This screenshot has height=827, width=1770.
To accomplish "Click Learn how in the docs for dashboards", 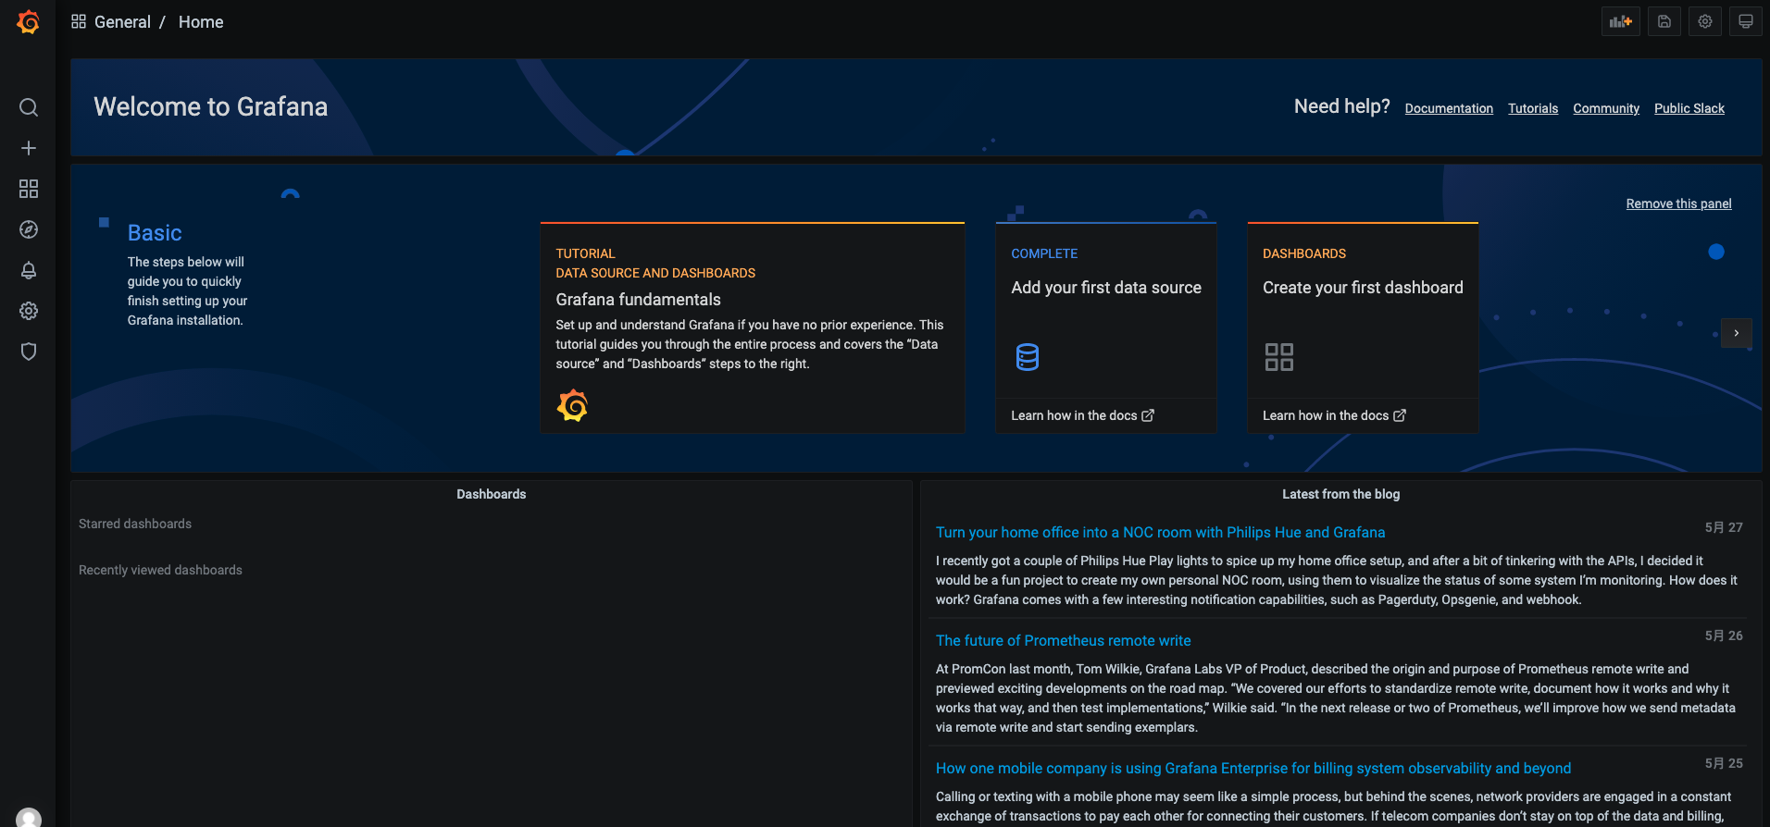I will pyautogui.click(x=1334, y=415).
